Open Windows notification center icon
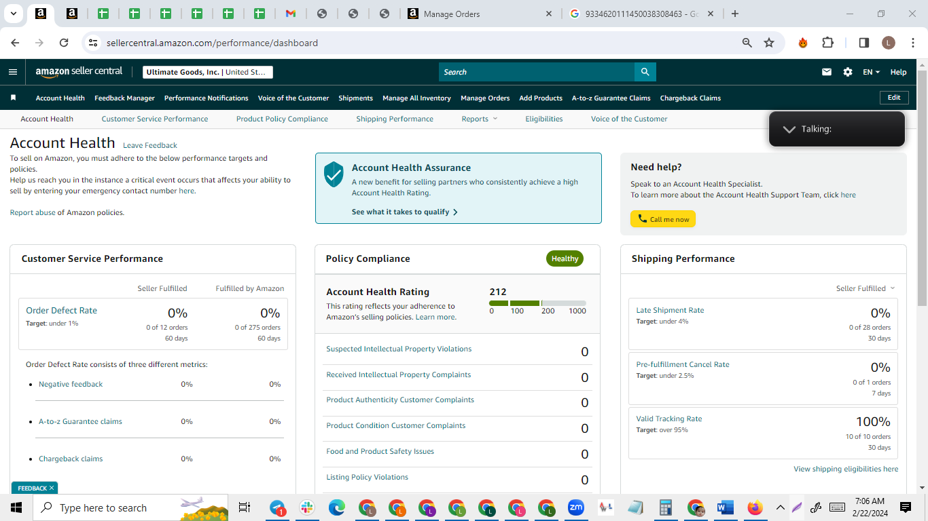 pyautogui.click(x=905, y=507)
